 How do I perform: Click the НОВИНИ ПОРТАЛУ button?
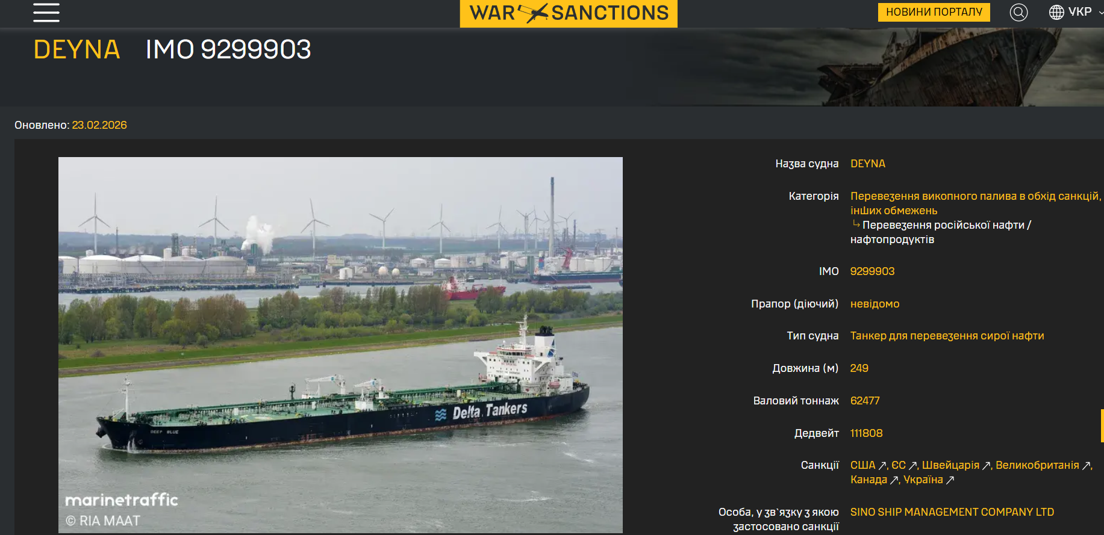click(x=934, y=12)
